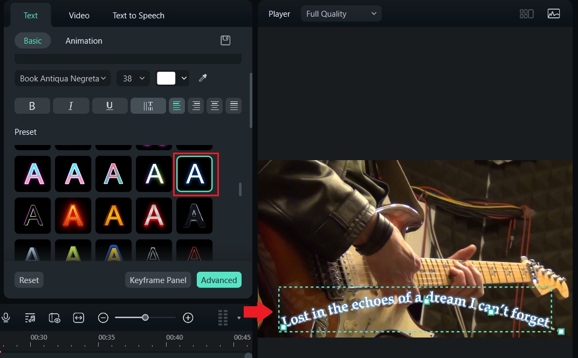Open the compare view grid icon
This screenshot has height=358, width=578.
point(526,14)
